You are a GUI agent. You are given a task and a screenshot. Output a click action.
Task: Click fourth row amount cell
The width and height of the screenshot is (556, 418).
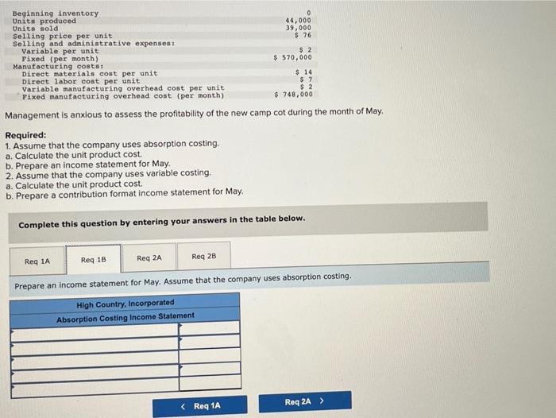[210, 369]
